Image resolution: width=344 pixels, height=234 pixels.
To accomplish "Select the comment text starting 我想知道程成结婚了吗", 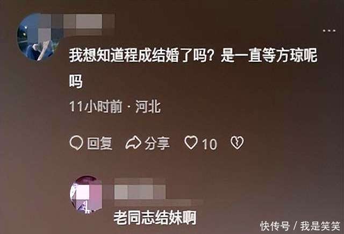I will 193,68.
